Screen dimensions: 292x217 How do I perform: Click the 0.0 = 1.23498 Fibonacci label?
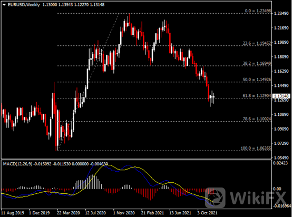point(258,11)
